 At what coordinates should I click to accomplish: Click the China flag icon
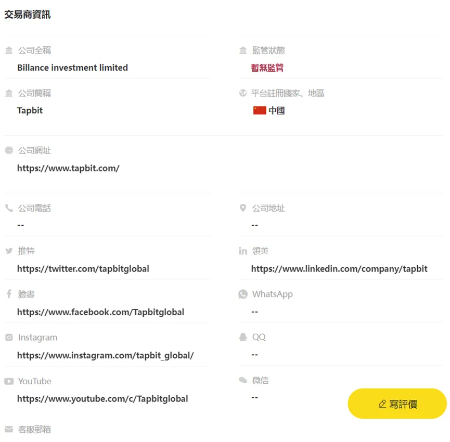[x=260, y=110]
